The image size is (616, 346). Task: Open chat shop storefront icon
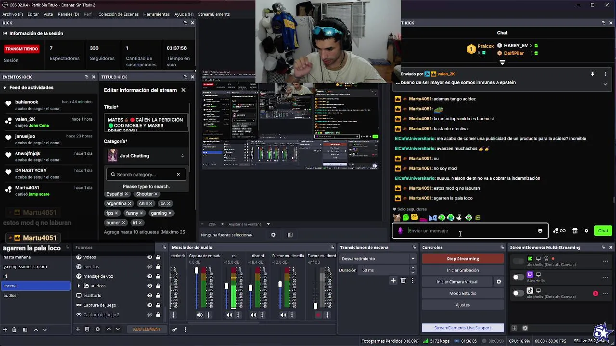pyautogui.click(x=575, y=231)
